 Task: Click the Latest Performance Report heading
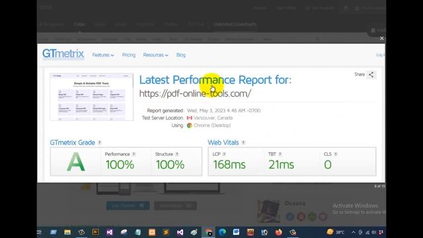point(215,80)
